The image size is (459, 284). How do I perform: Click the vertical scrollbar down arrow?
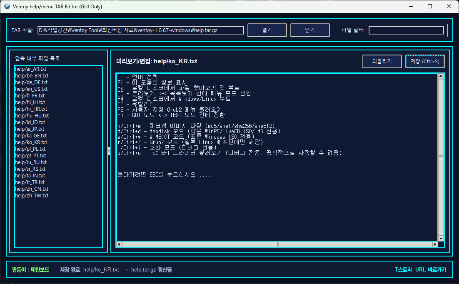(x=441, y=238)
